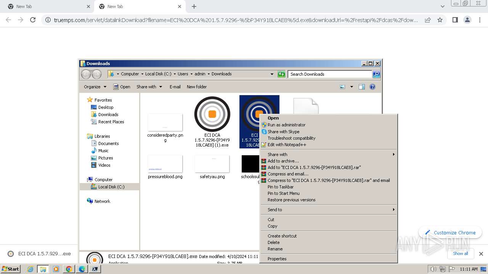Toggle the preview pane icon
The image size is (488, 274).
[x=362, y=87]
